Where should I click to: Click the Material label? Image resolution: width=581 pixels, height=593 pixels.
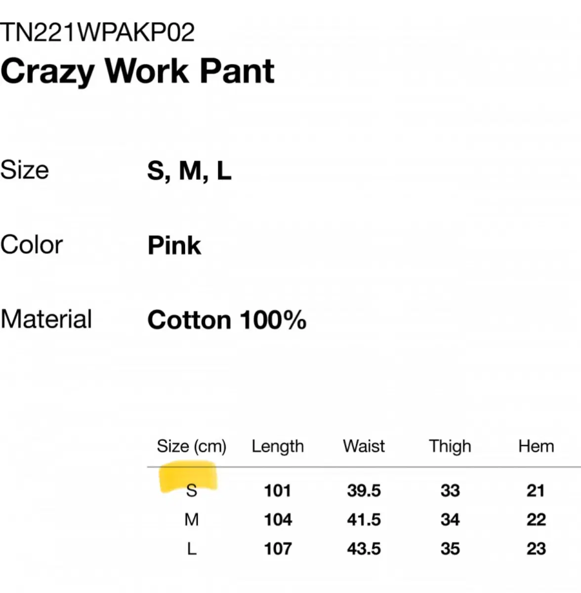pyautogui.click(x=46, y=319)
